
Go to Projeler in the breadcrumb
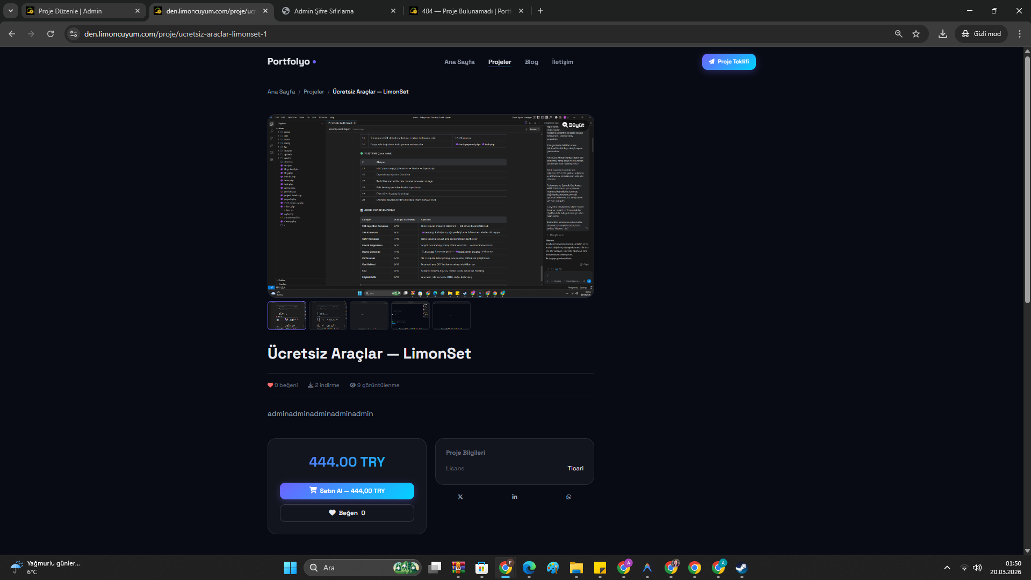click(x=314, y=92)
